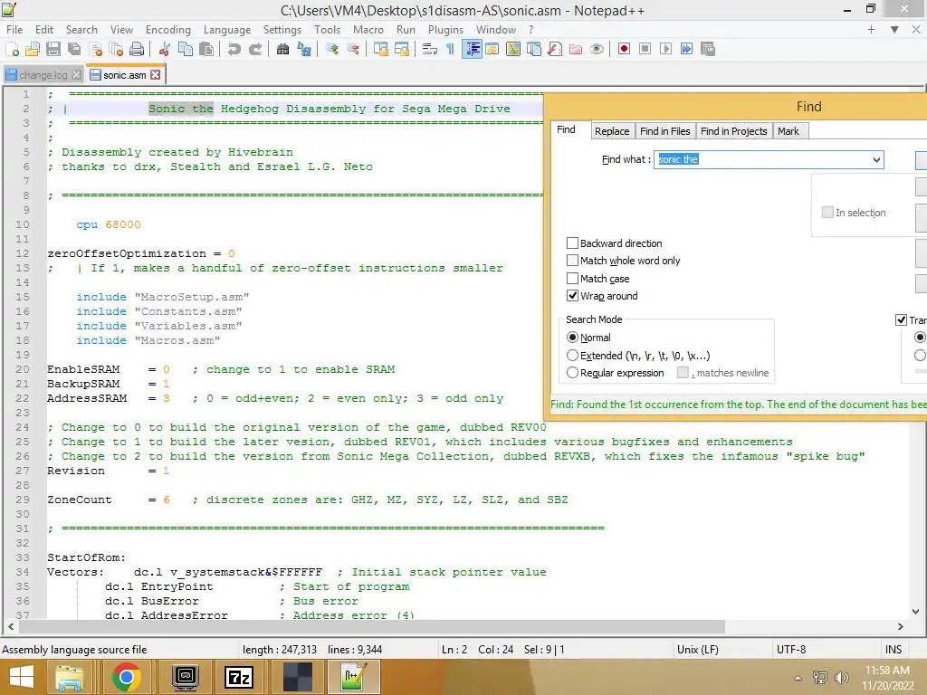Undo the last edit via toolbar
The height and width of the screenshot is (695, 927).
(234, 49)
